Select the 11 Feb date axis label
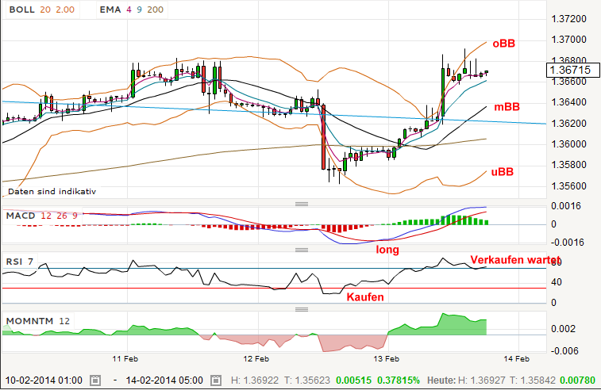This screenshot has width=601, height=390. point(125,359)
